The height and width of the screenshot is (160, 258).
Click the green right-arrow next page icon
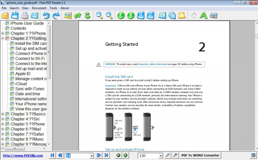pyautogui.click(x=131, y=15)
